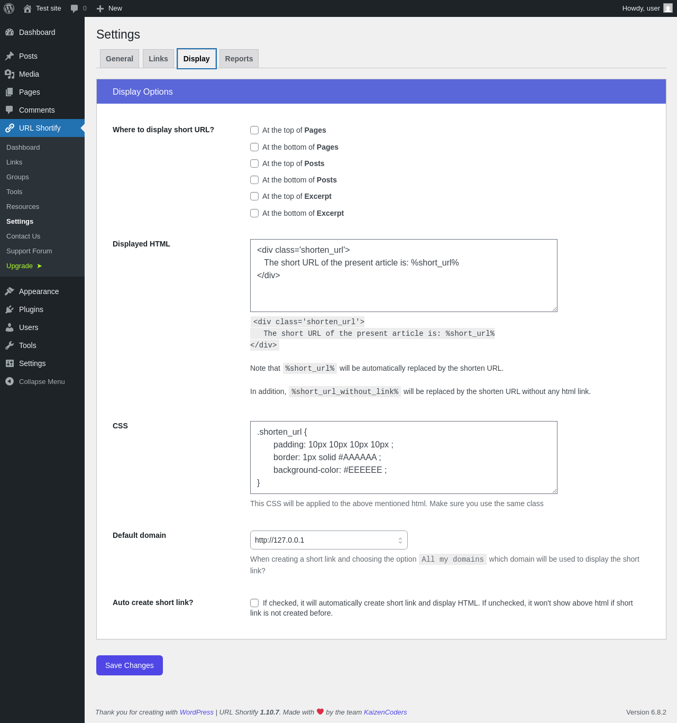
Task: Click the Dashboard gauge icon in sidebar
Action: click(10, 32)
